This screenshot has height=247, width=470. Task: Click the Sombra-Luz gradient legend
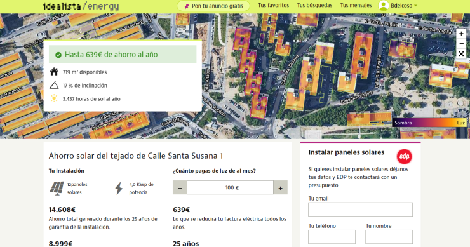[429, 123]
